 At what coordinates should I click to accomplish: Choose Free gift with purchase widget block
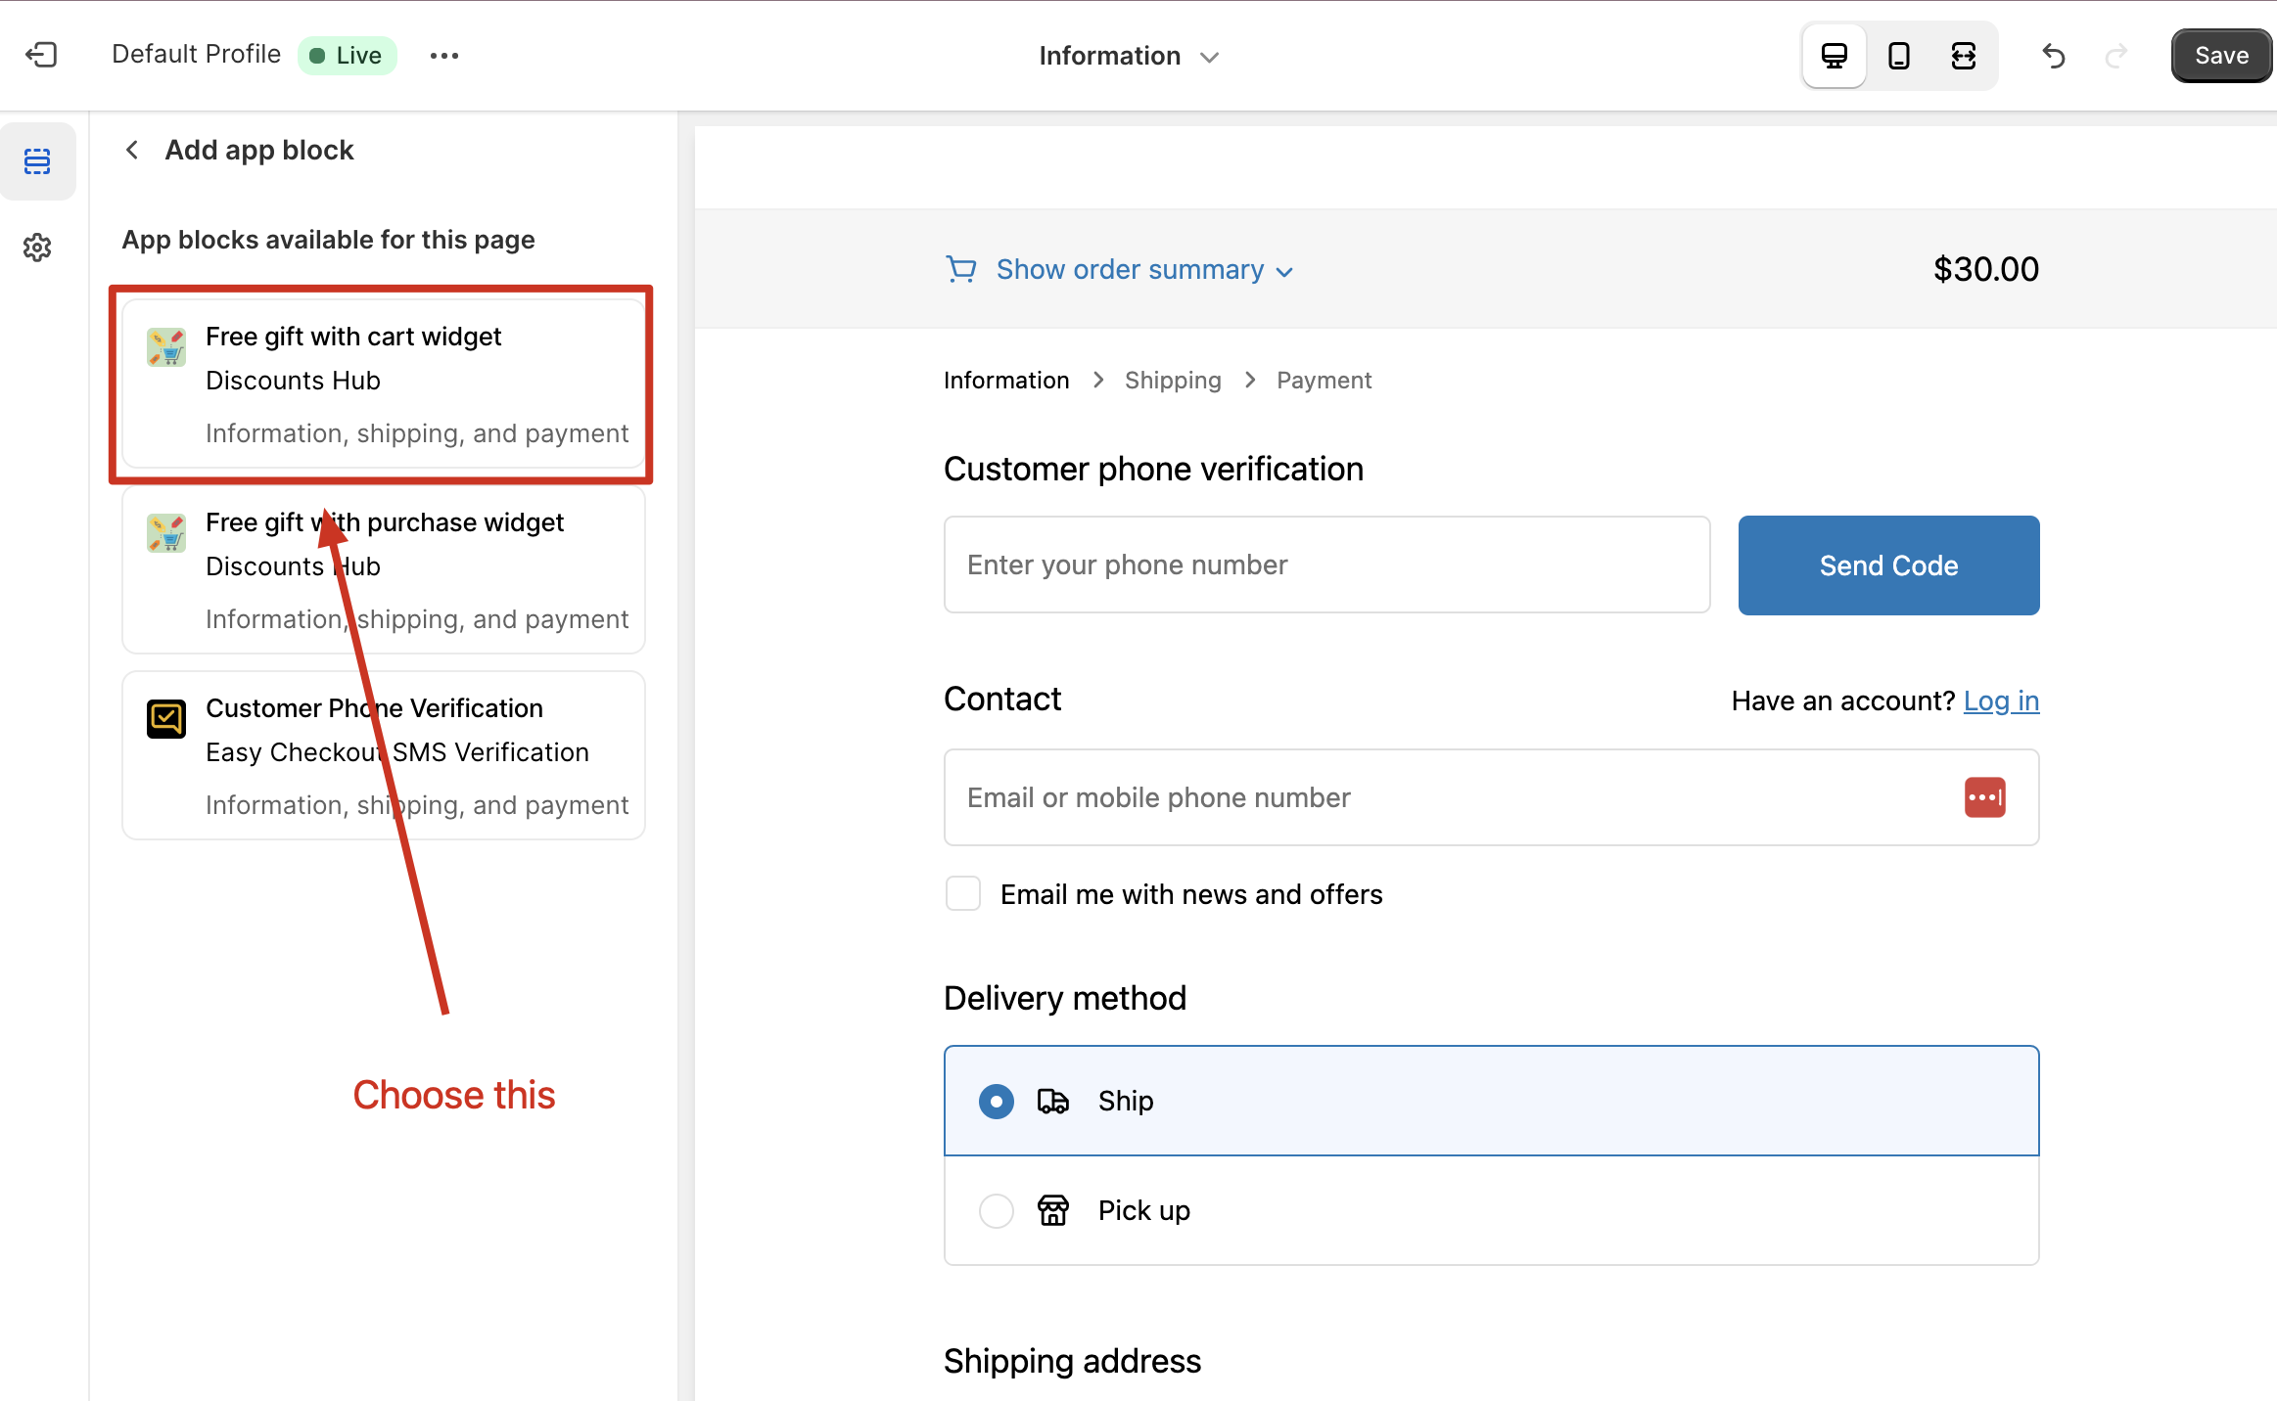point(383,569)
